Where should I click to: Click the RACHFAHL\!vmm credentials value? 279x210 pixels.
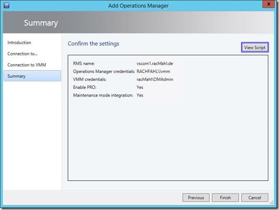(x=153, y=71)
